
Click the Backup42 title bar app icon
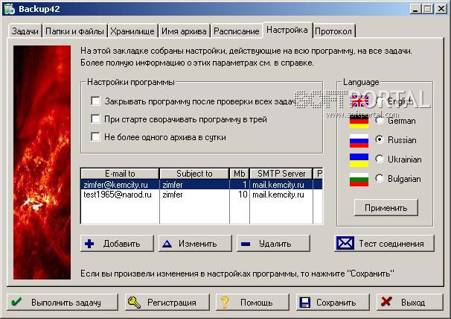pos(9,9)
